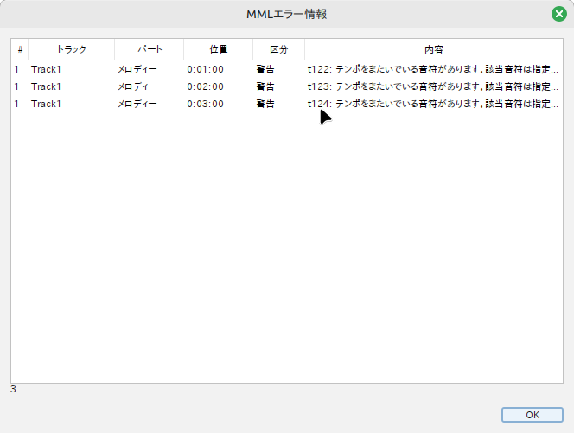Image resolution: width=574 pixels, height=433 pixels.
Task: Click Track1 in the 0:02:00 row
Action: click(x=47, y=86)
